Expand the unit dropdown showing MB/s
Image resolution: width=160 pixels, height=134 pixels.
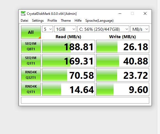(140, 29)
